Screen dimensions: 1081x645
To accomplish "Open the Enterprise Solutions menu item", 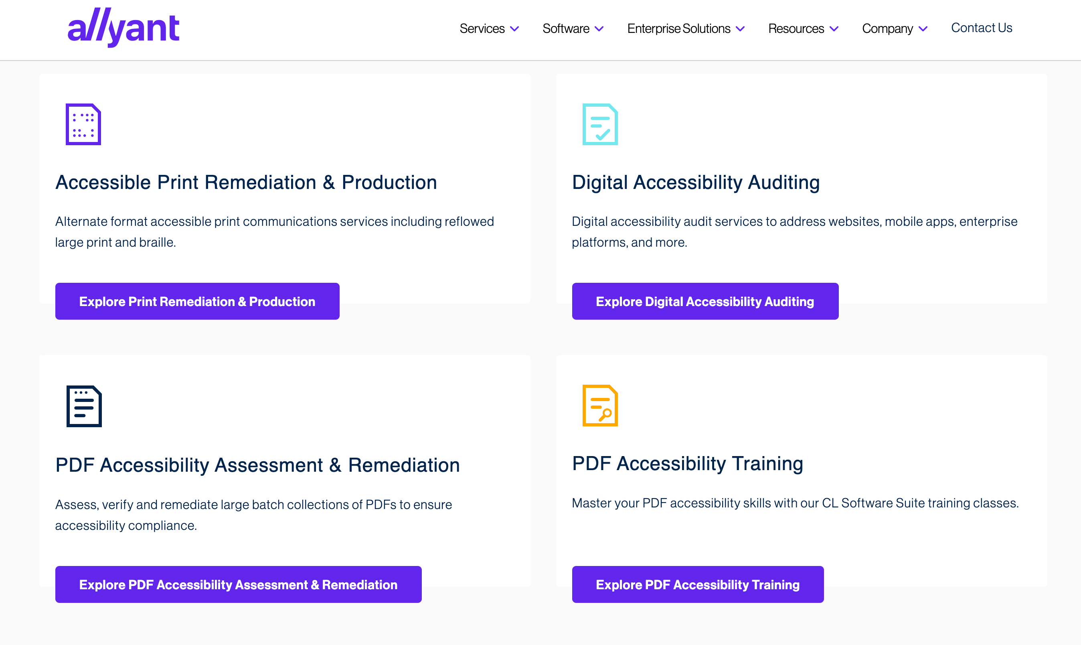I will [679, 29].
